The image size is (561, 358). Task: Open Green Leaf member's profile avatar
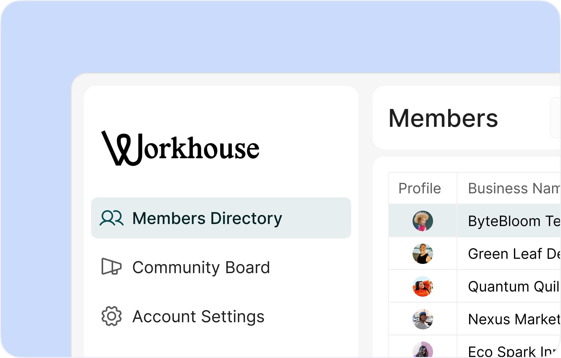tap(423, 254)
